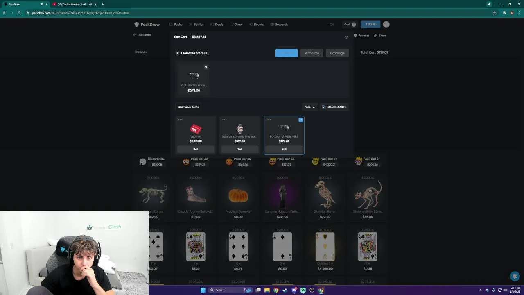Click the taskbar Search box
524x295 pixels.
(230, 290)
